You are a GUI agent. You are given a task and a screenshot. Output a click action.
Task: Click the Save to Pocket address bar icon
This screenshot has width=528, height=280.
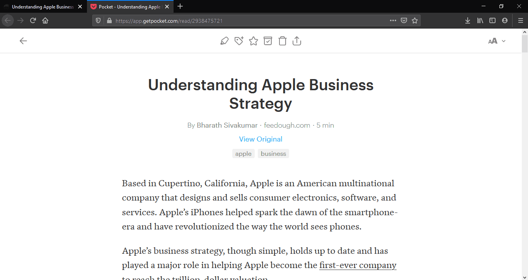pyautogui.click(x=404, y=21)
